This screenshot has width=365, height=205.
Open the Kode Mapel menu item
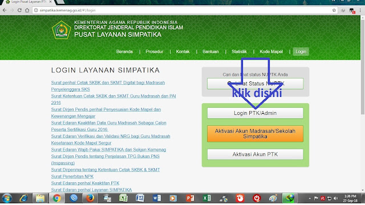pos(271,52)
